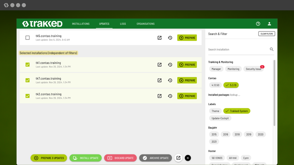Click the search magnifier icon
The height and width of the screenshot is (165, 294).
pyautogui.click(x=272, y=49)
